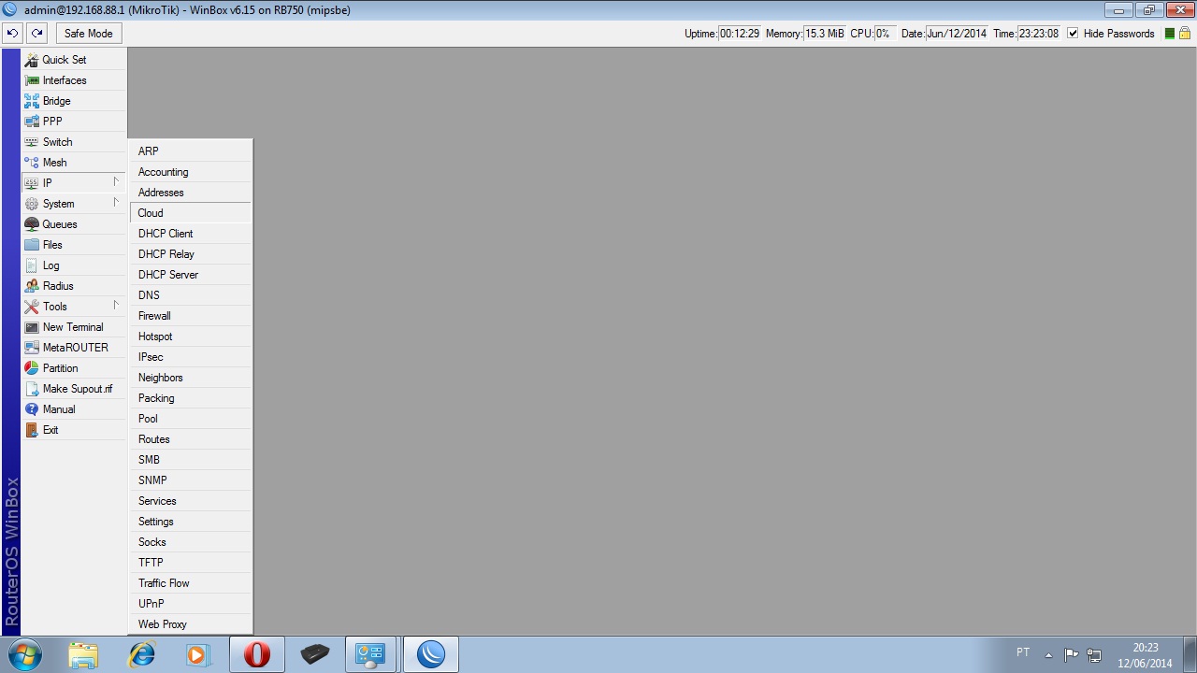Screen dimensions: 1197x673
Task: Click the PT language indicator
Action: [x=1023, y=652]
